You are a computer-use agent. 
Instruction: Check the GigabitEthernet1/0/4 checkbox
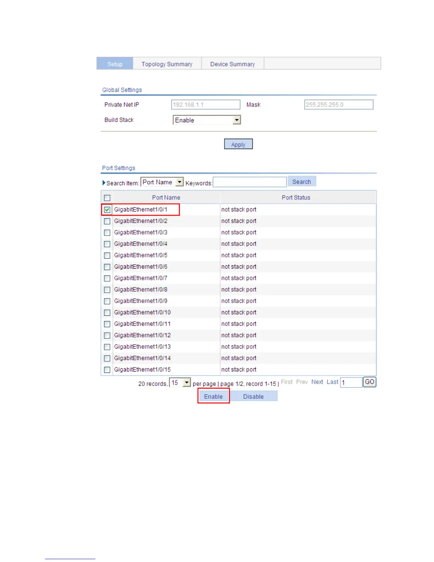[x=107, y=244]
